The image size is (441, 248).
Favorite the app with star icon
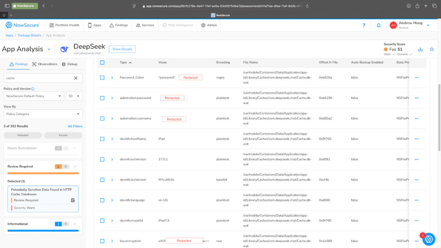coord(431,49)
